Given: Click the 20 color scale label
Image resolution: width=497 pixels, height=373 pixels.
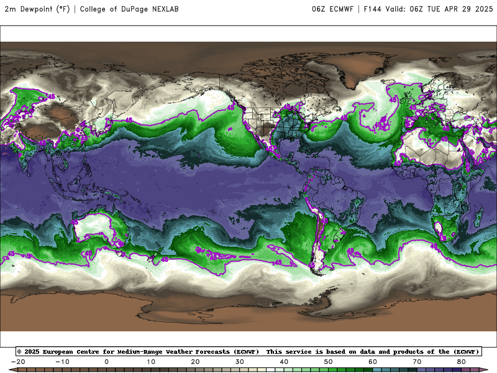Looking at the screenshot, I should tap(195, 362).
